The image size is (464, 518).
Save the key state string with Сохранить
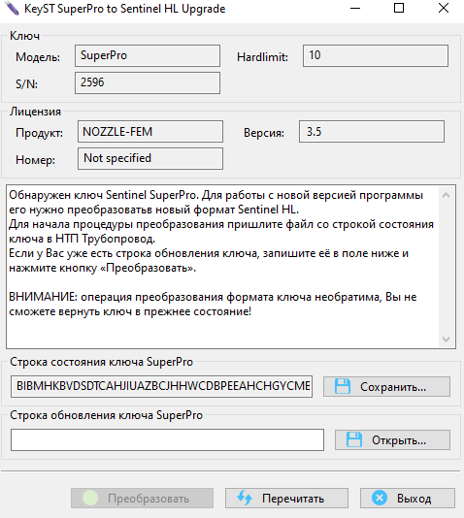386,386
